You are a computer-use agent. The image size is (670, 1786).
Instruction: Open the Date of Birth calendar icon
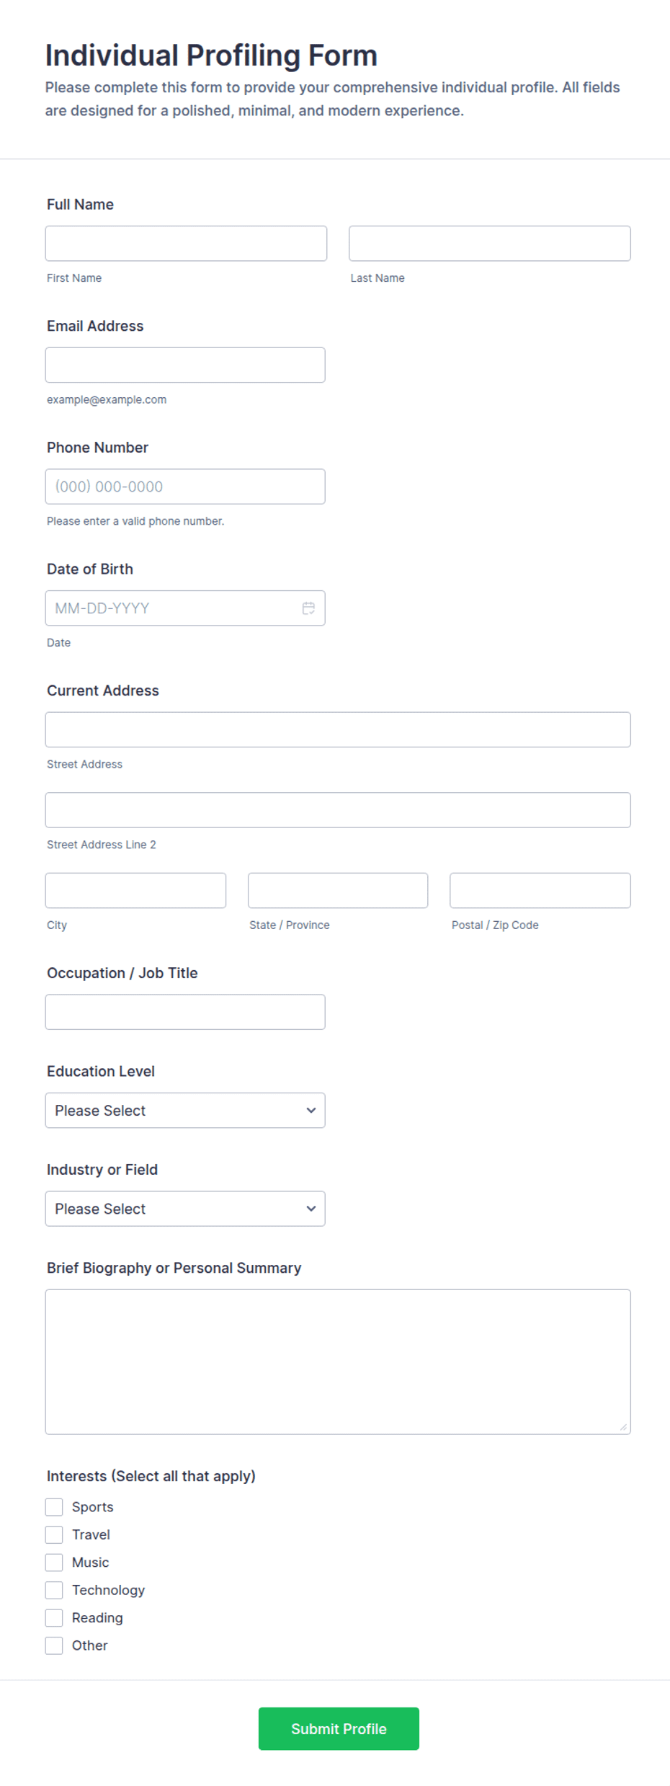click(308, 608)
